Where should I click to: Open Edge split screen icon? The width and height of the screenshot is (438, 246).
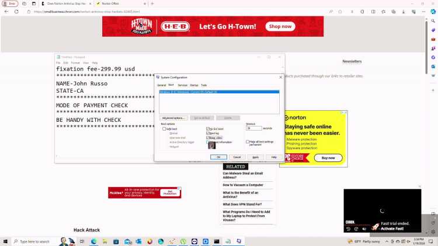tap(373, 12)
